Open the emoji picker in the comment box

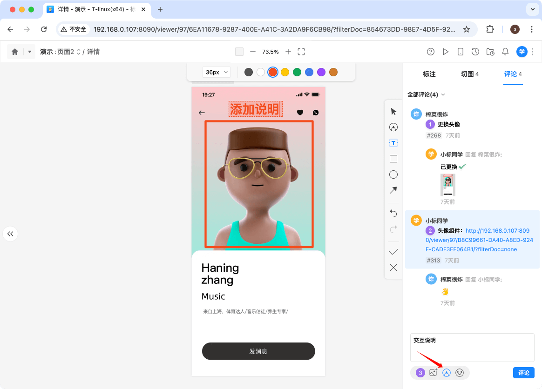tap(460, 373)
